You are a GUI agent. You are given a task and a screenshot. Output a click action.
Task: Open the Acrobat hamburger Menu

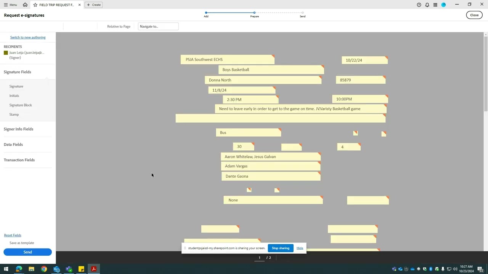click(x=10, y=5)
